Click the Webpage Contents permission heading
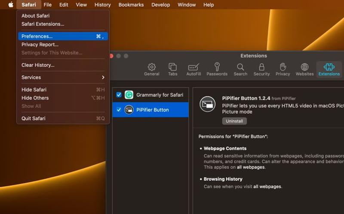Viewport: 344px width, 214px height. tap(225, 148)
